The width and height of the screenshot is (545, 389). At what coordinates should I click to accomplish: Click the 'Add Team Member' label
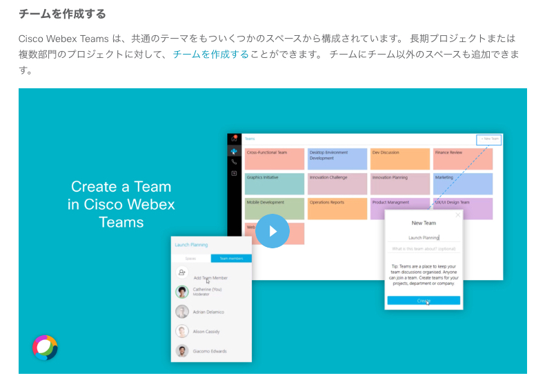coord(210,278)
